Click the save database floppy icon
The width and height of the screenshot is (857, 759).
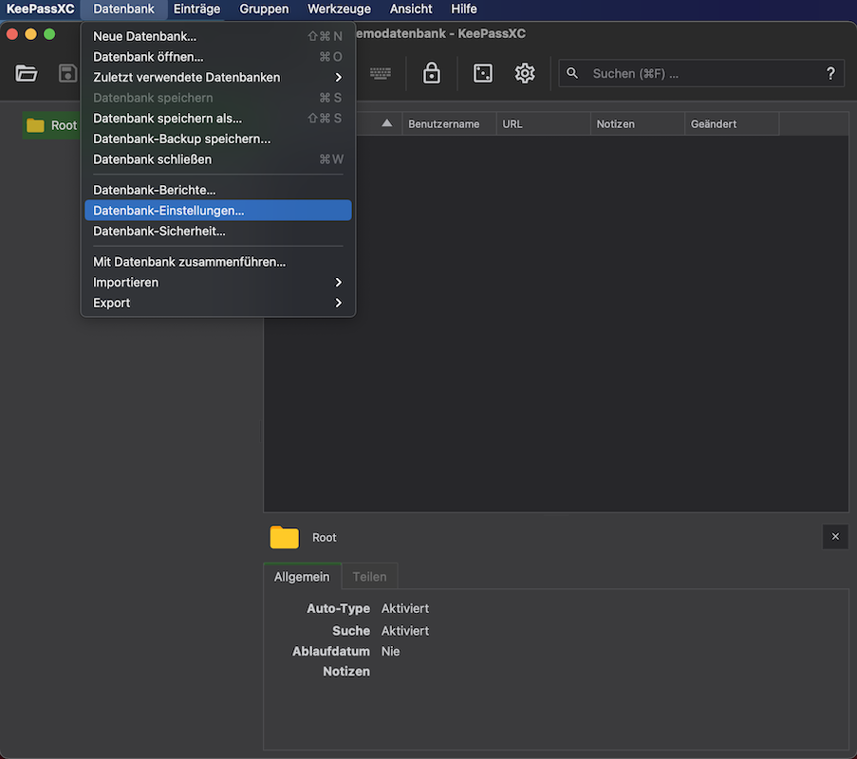point(67,74)
